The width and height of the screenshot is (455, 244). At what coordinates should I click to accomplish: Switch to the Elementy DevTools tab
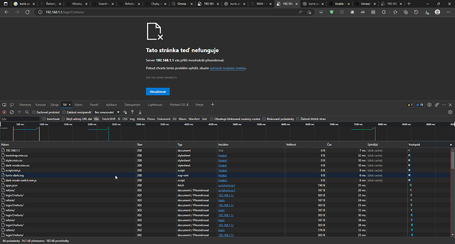[25, 105]
